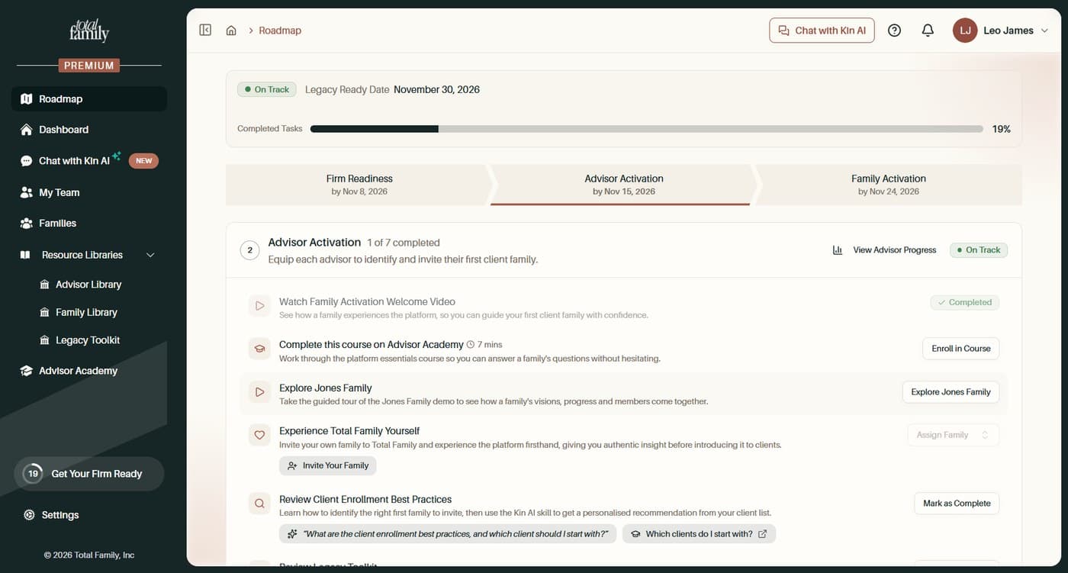Click the client enrollment best practices prompt chip
Viewport: 1068px width, 573px height.
tap(447, 534)
